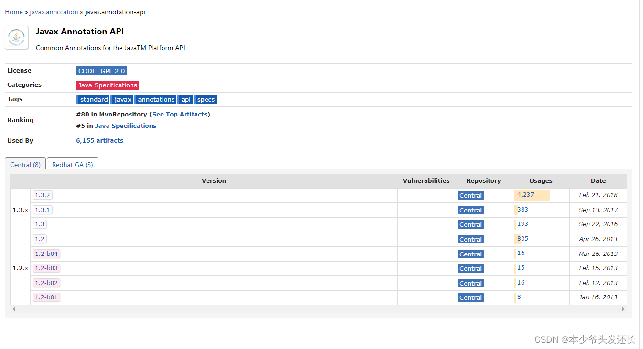Click Central repository badge for version 1.3.2
643x349 pixels.
[x=470, y=195]
